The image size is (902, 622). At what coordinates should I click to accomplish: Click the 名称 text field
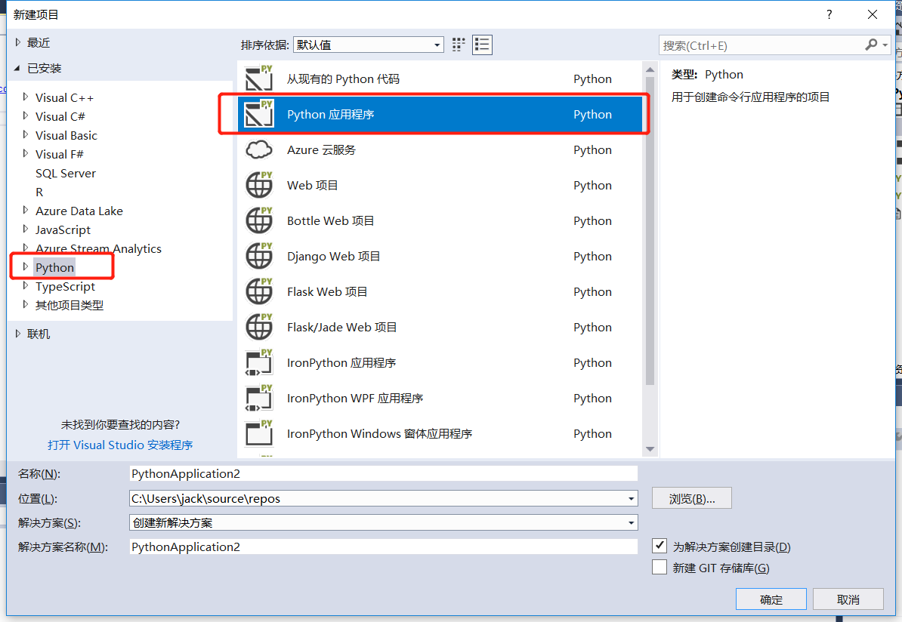(384, 474)
